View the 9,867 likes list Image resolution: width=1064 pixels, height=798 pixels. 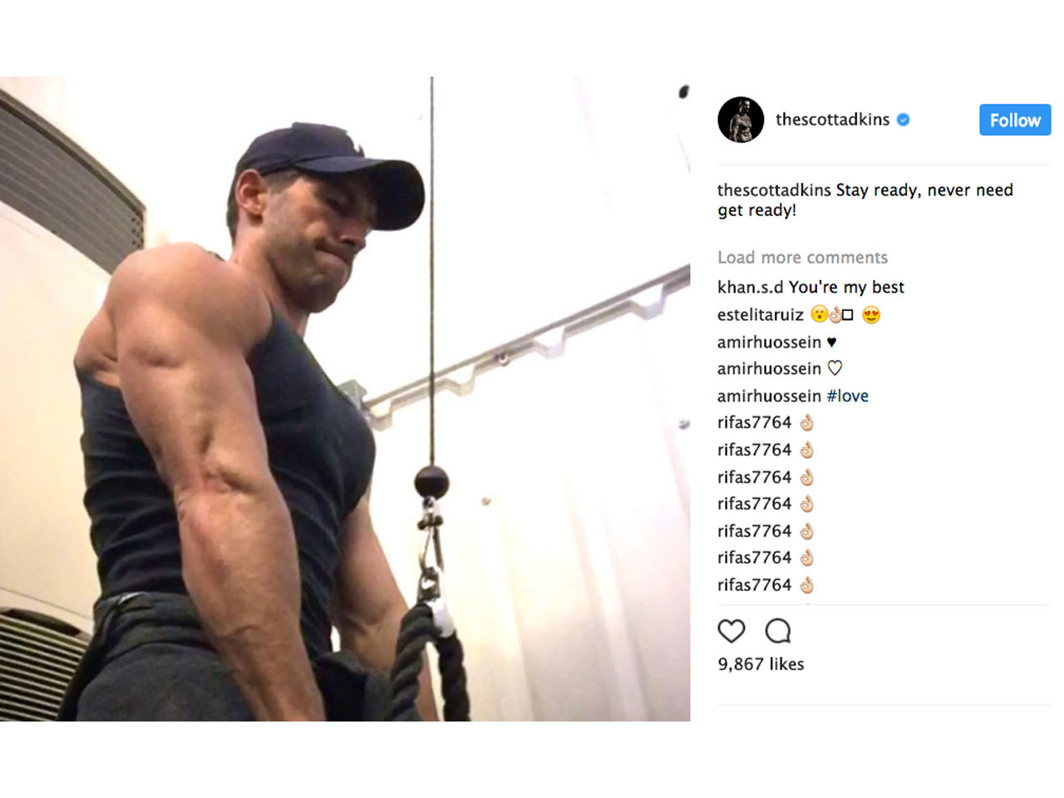click(761, 664)
